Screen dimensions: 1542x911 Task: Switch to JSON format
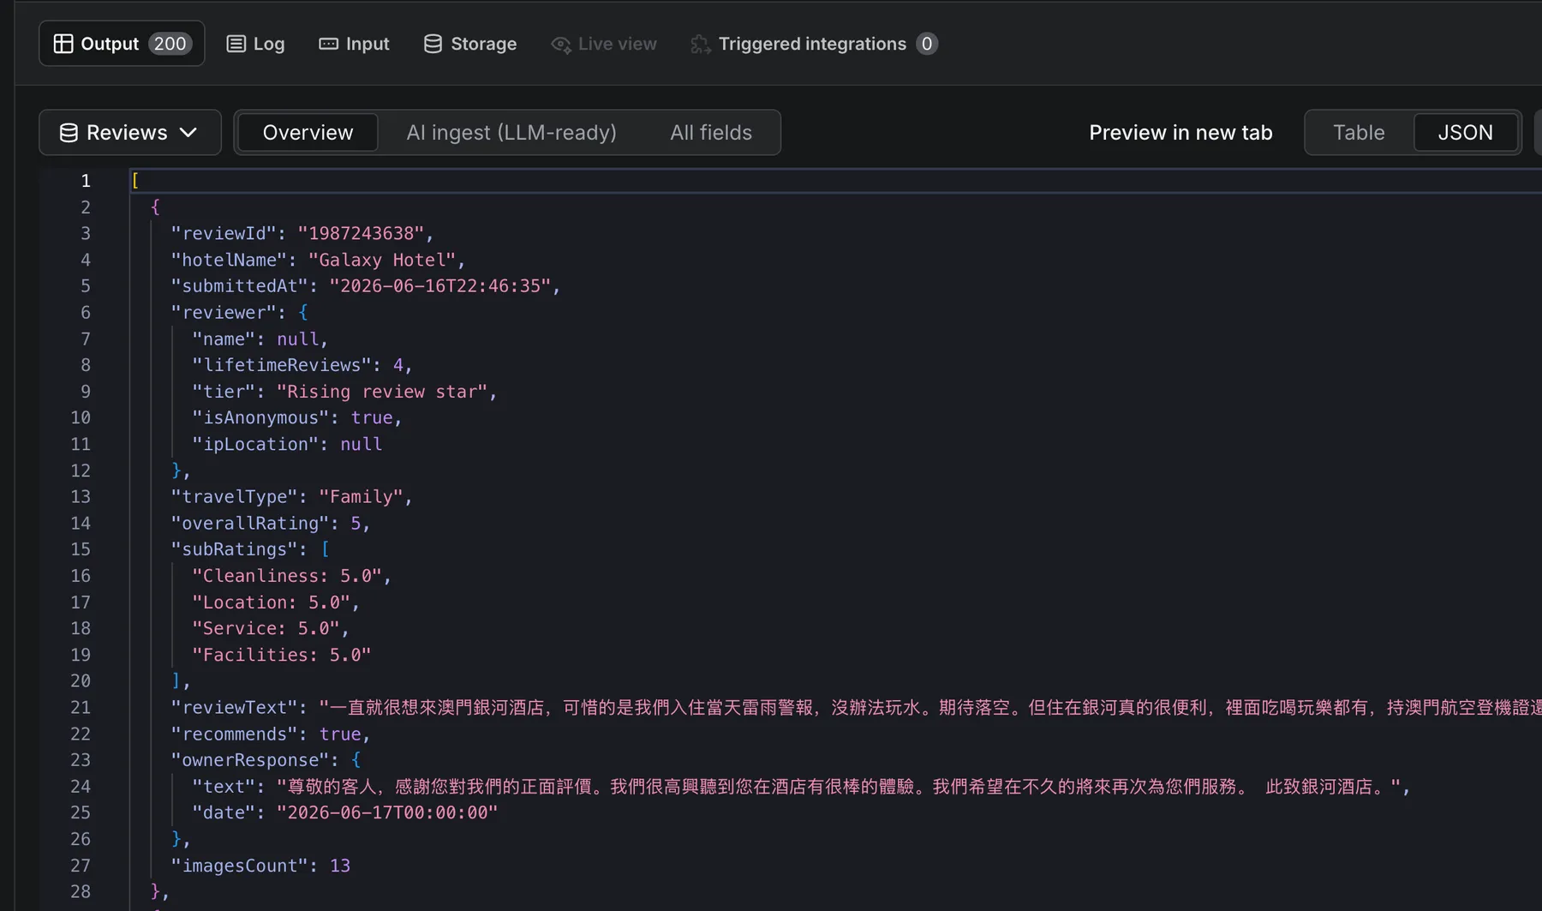point(1465,133)
